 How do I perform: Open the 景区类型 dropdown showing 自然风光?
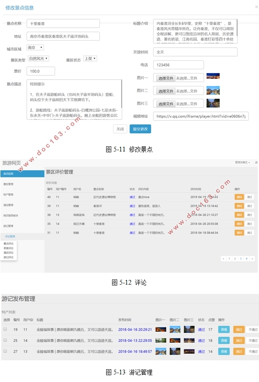38,58
